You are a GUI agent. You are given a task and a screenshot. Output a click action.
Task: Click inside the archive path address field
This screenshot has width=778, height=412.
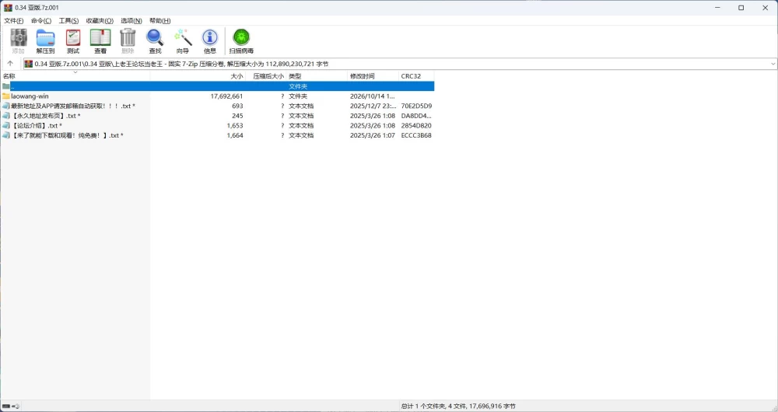point(399,64)
